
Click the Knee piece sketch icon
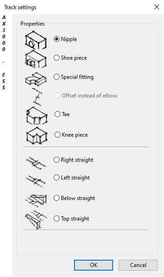37,135
